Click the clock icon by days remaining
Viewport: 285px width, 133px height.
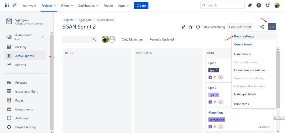click(198, 27)
